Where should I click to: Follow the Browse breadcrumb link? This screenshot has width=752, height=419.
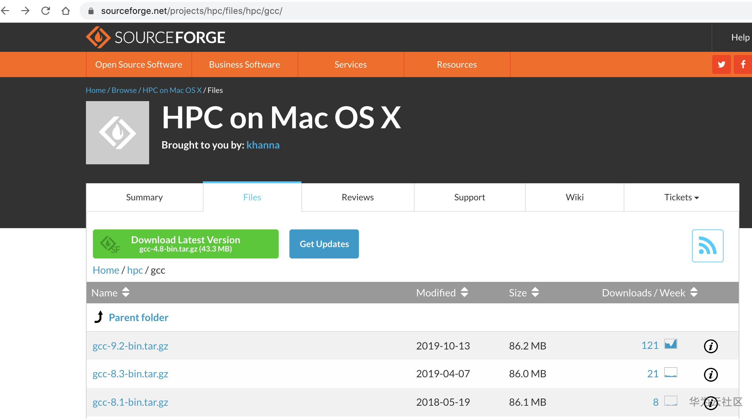[x=124, y=90]
